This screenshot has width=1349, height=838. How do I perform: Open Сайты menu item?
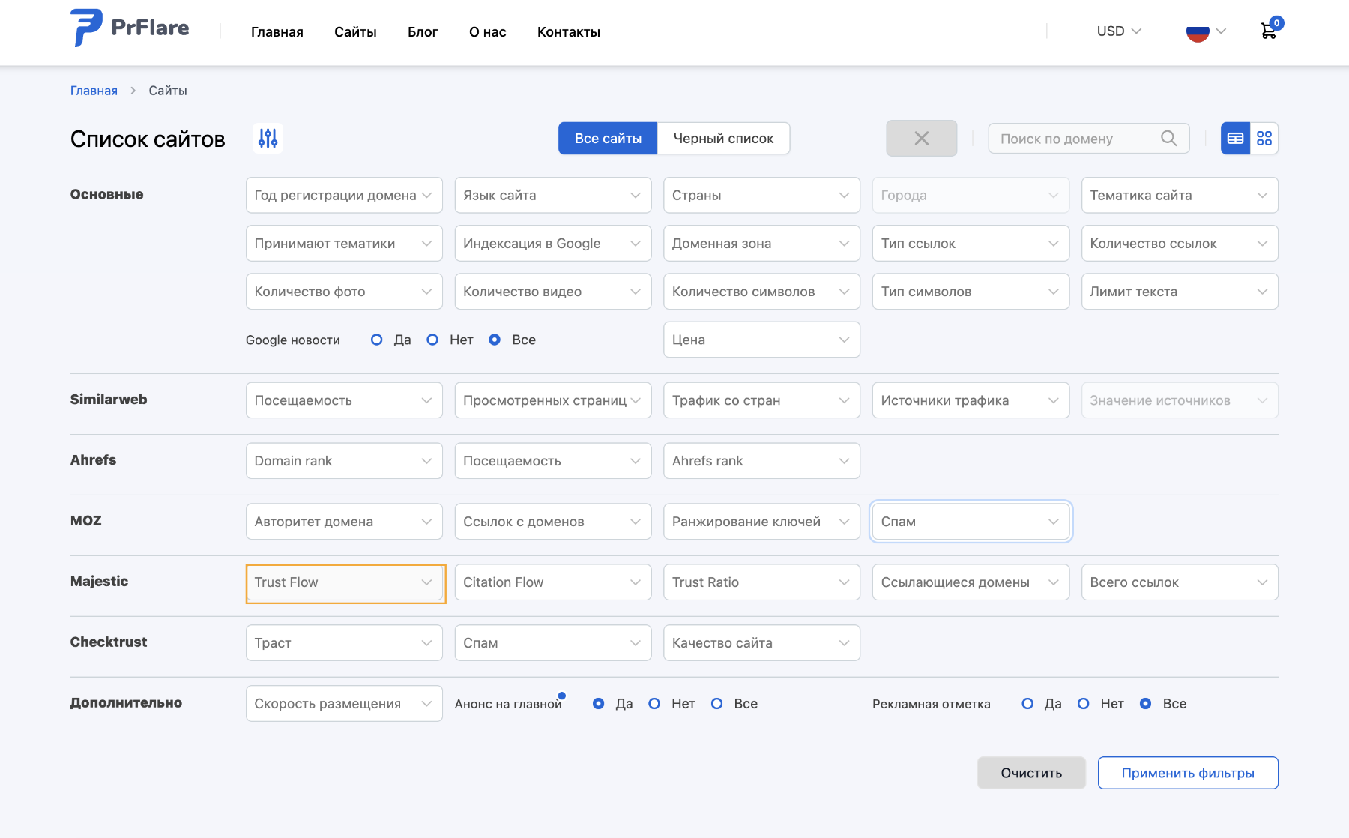[x=355, y=32]
